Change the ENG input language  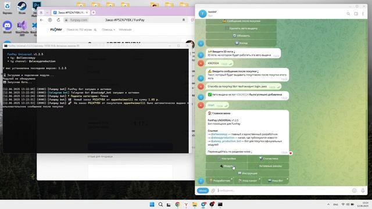[x=336, y=204]
